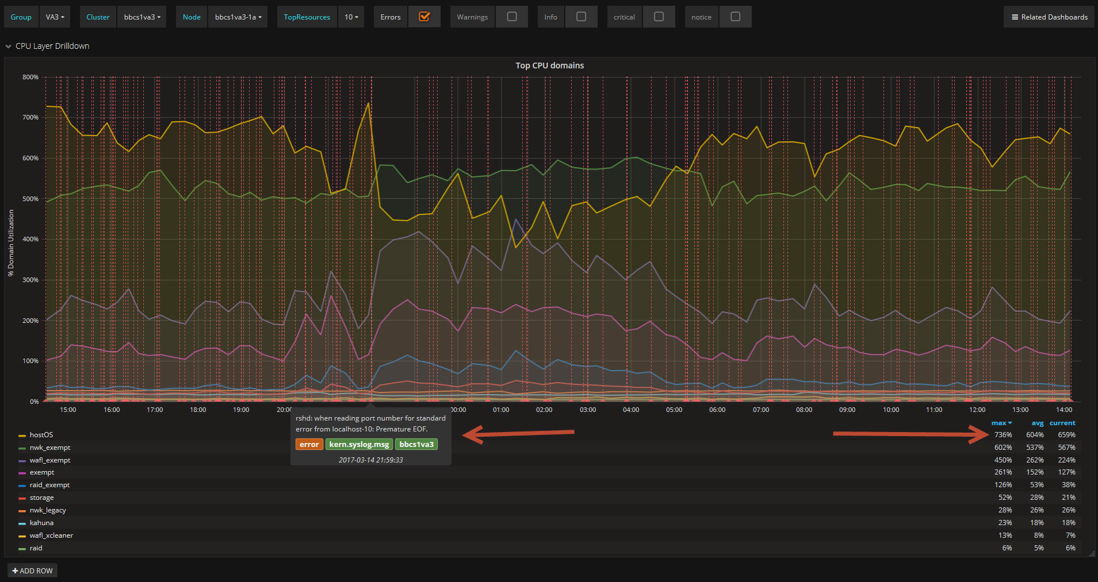Enable the Info checkbox
The image size is (1098, 582).
tap(581, 17)
